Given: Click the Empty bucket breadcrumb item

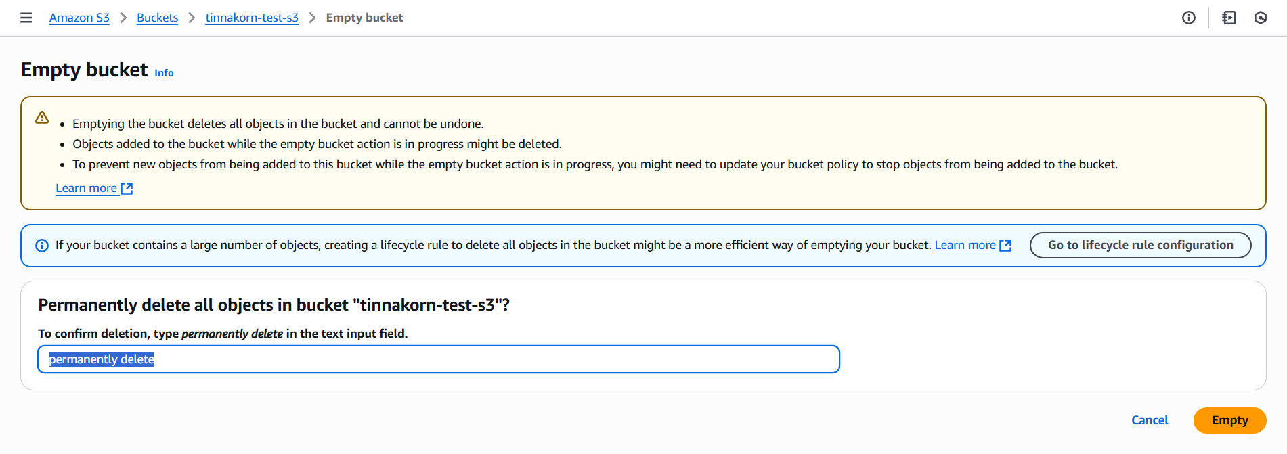Looking at the screenshot, I should pyautogui.click(x=364, y=18).
